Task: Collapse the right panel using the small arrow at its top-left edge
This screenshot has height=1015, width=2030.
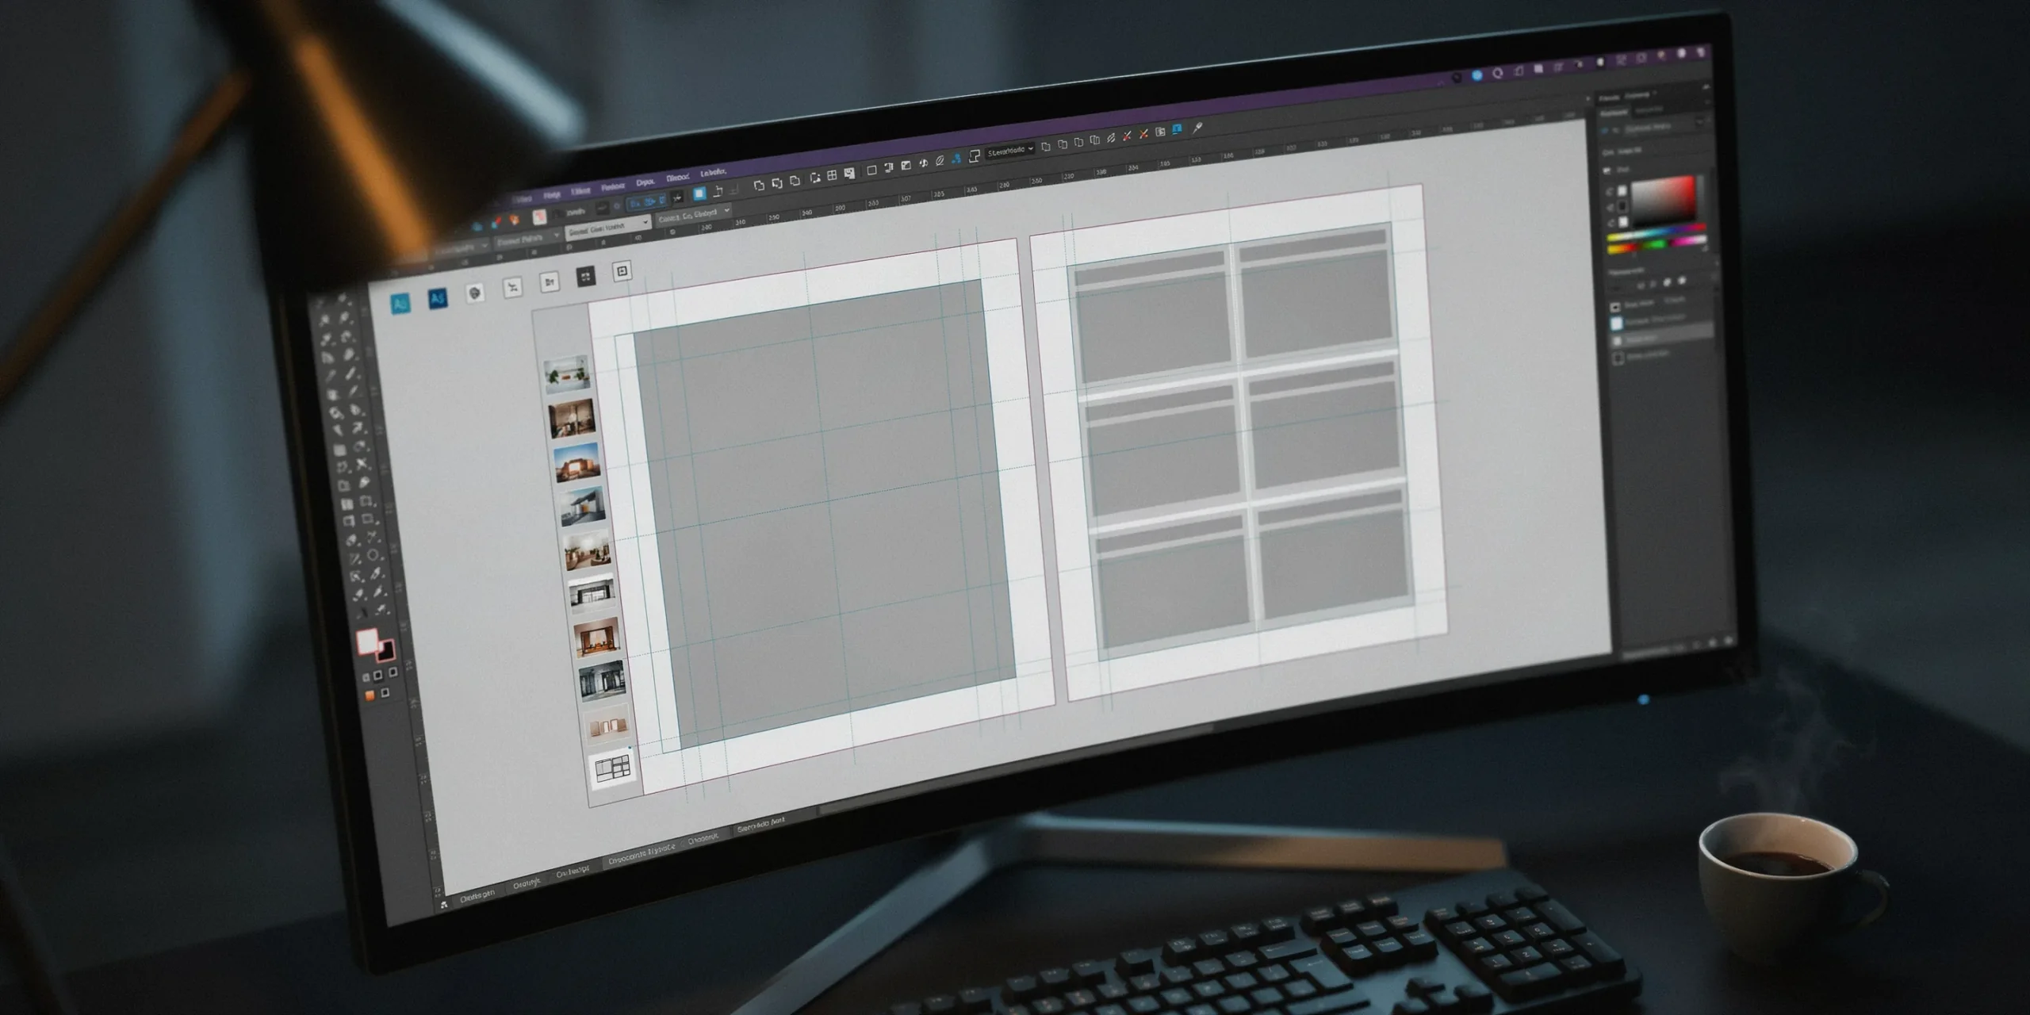Action: pyautogui.click(x=1588, y=98)
